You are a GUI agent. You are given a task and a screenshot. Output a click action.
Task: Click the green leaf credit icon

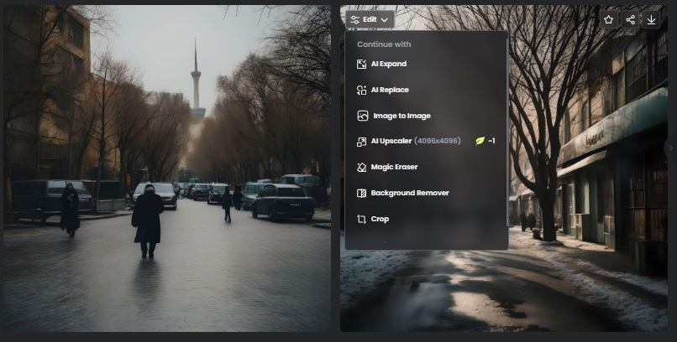click(480, 141)
